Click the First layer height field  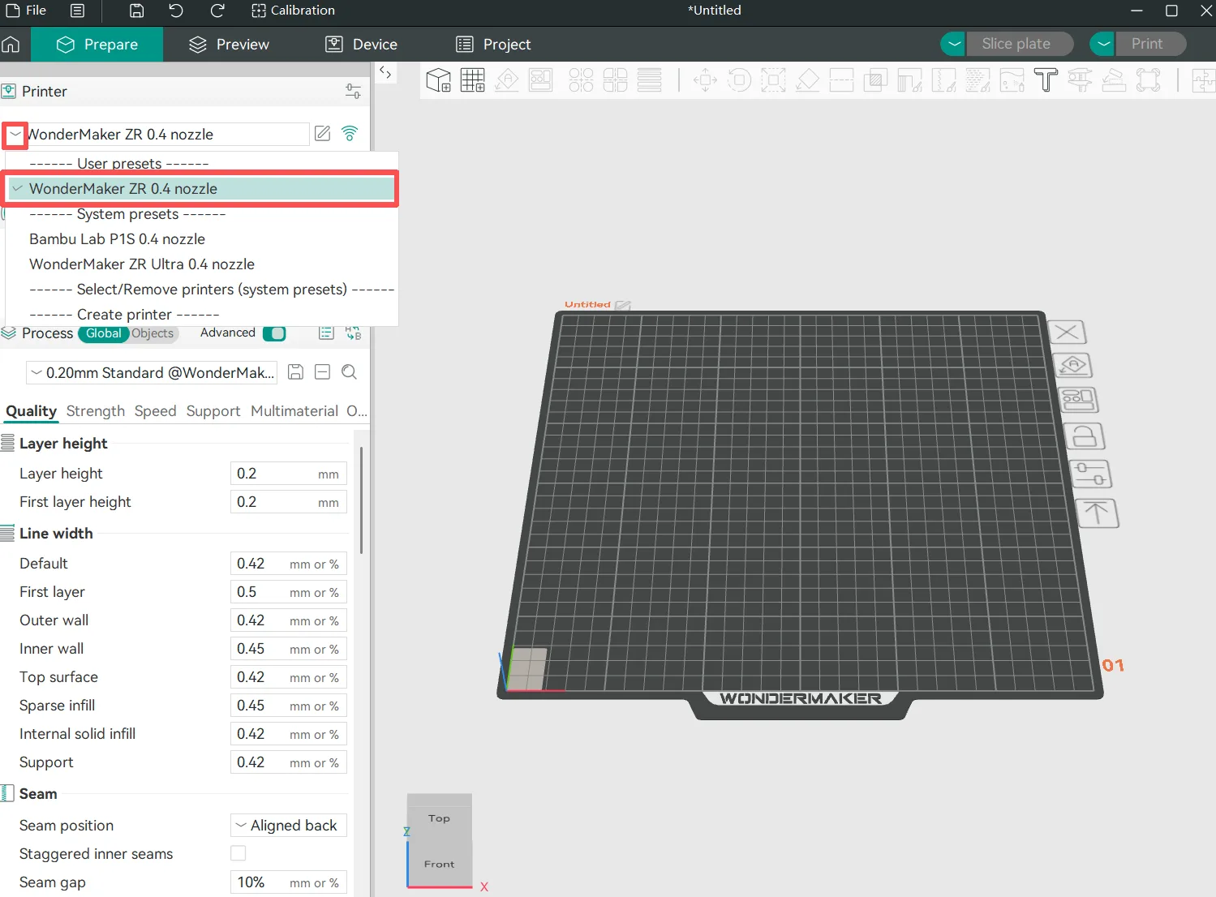pos(289,502)
